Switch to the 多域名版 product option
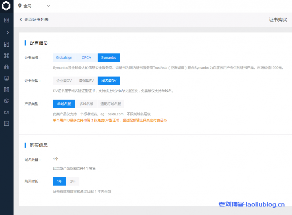The image size is (292, 215). click(86, 104)
